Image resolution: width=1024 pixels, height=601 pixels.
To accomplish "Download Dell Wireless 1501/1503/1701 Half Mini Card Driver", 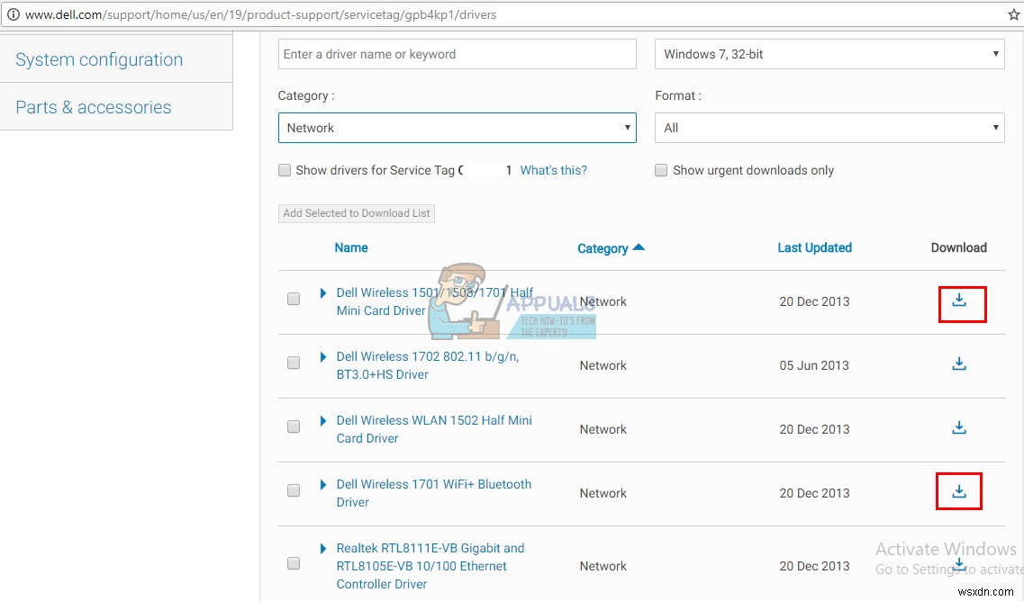I will pyautogui.click(x=958, y=300).
